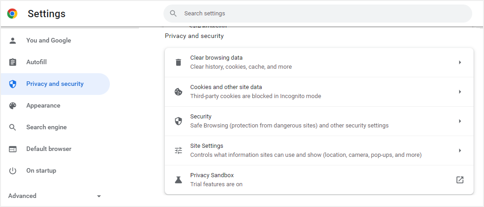Go to On startup settings
Screen dimensions: 484x207
[55, 171]
